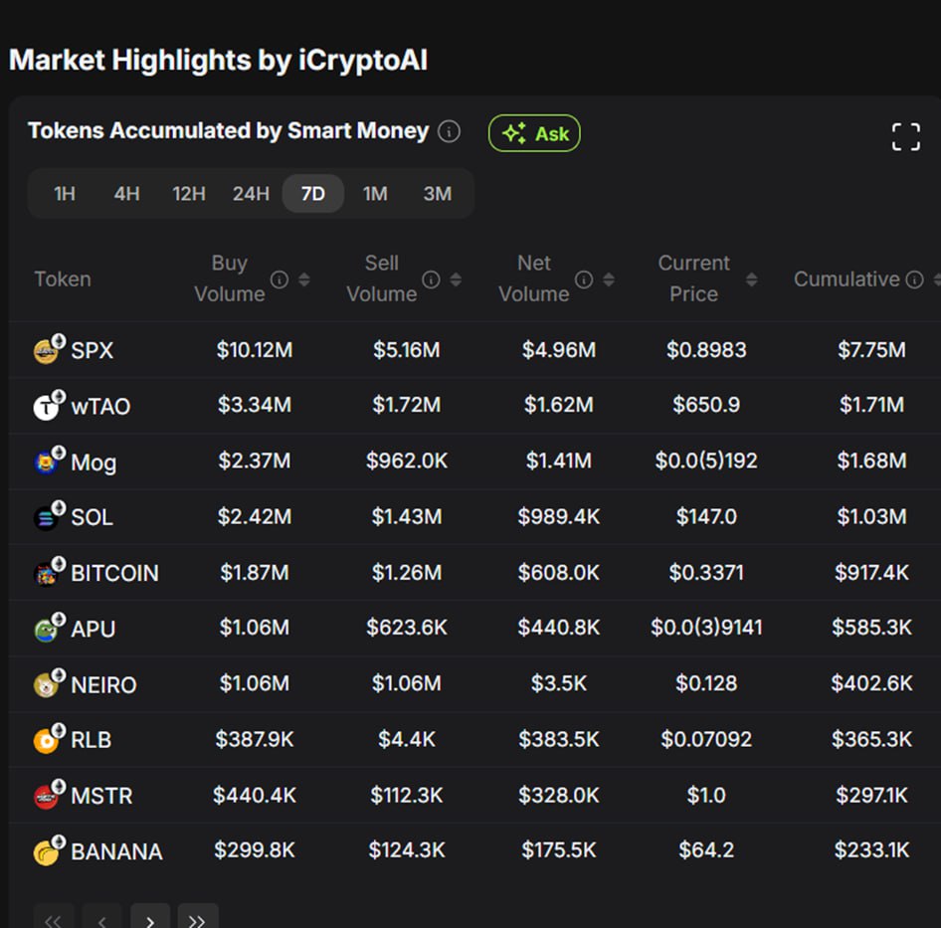The width and height of the screenshot is (941, 928).
Task: Click SOL net volume $989.4K
Action: click(x=559, y=516)
